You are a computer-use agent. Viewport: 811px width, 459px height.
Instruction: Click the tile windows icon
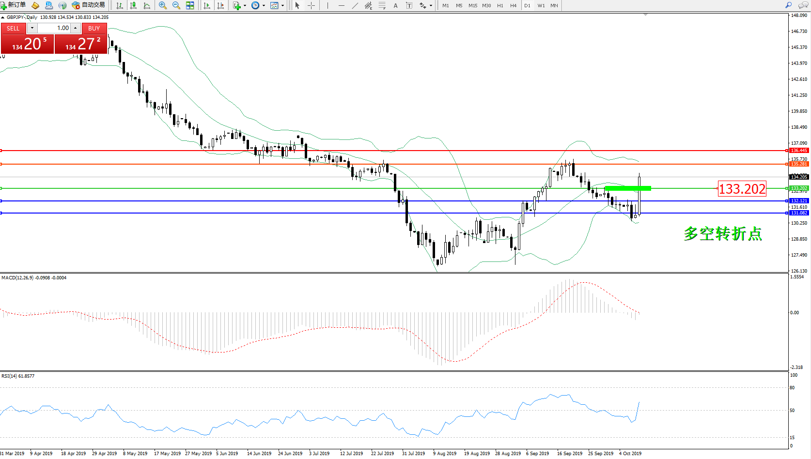(x=190, y=5)
